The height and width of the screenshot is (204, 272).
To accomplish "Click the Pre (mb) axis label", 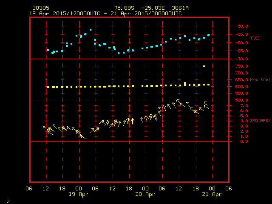I will (260, 79).
